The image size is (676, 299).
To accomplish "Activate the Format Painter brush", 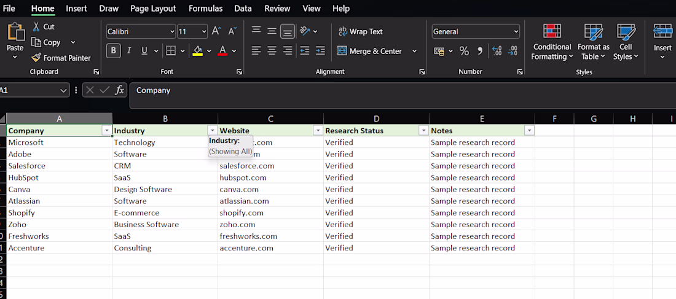I will (61, 58).
